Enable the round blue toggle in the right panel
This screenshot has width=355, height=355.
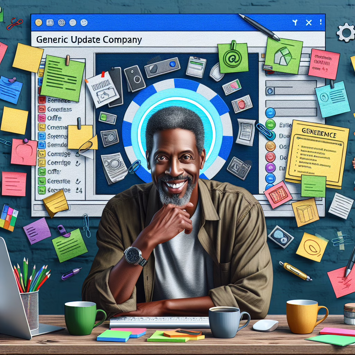[x=270, y=113]
